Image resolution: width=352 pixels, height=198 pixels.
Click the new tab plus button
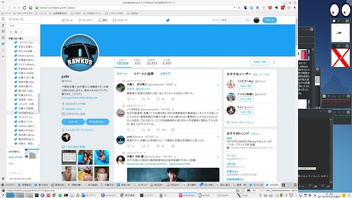tap(284, 185)
